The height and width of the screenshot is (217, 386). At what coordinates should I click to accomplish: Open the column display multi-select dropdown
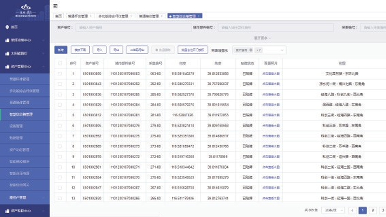[x=260, y=50]
